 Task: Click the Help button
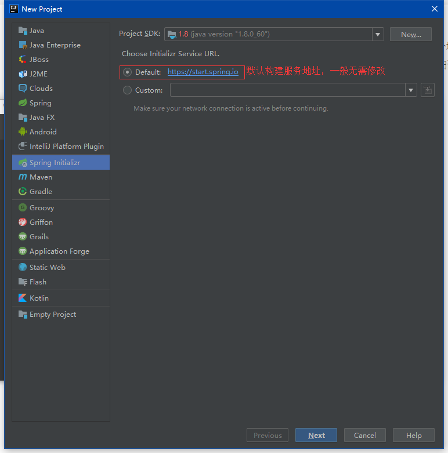point(414,435)
